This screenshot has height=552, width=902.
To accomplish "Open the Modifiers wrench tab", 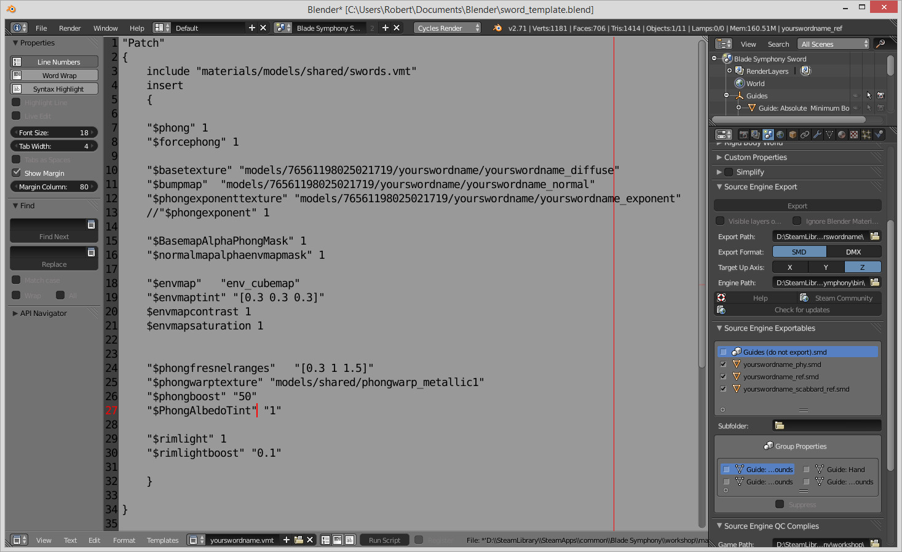I will (x=817, y=135).
